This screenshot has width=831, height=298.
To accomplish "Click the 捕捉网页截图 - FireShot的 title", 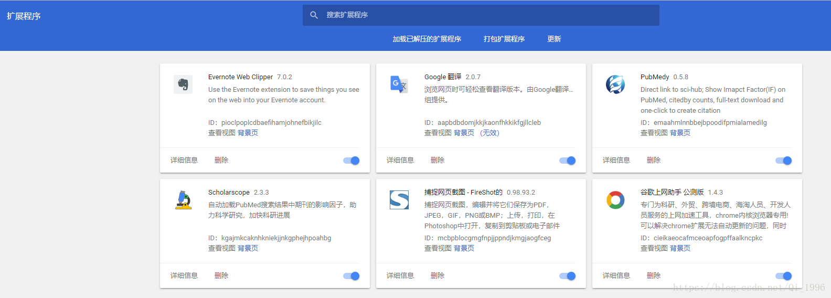I will (463, 192).
